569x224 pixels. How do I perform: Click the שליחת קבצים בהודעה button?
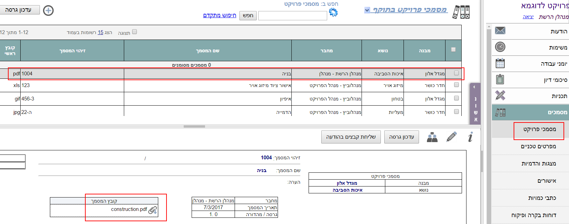[x=351, y=137]
